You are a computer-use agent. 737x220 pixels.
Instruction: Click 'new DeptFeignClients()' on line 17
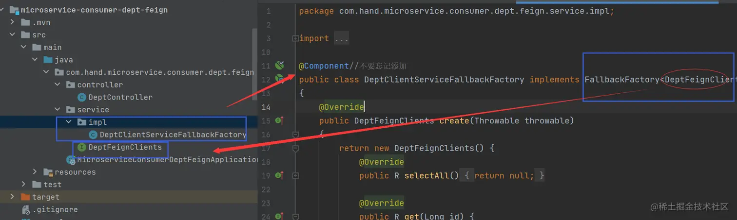(429, 148)
